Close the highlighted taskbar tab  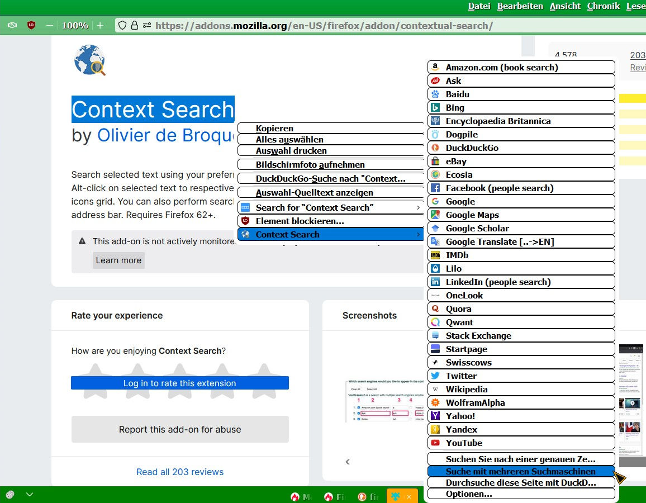tap(409, 497)
